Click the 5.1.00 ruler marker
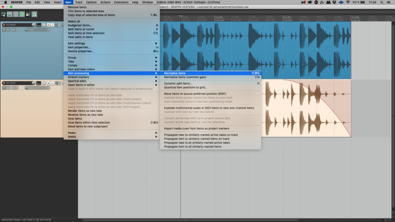 [355, 17]
